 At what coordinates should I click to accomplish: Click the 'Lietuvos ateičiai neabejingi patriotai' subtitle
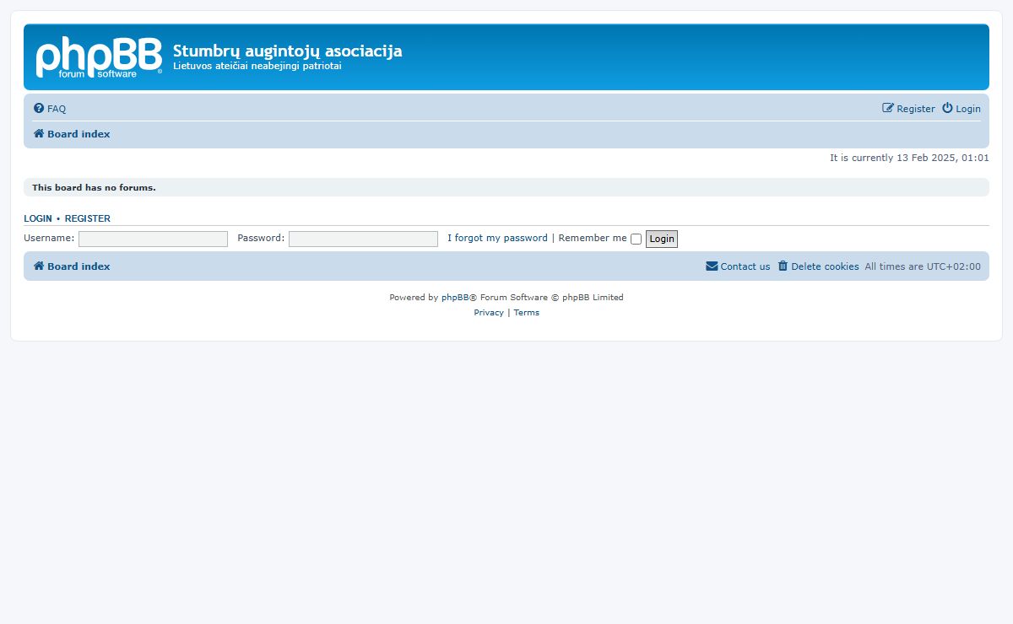(257, 66)
